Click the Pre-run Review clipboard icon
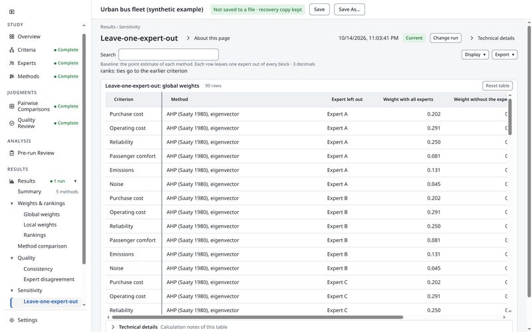The height and width of the screenshot is (332, 532). (x=11, y=153)
